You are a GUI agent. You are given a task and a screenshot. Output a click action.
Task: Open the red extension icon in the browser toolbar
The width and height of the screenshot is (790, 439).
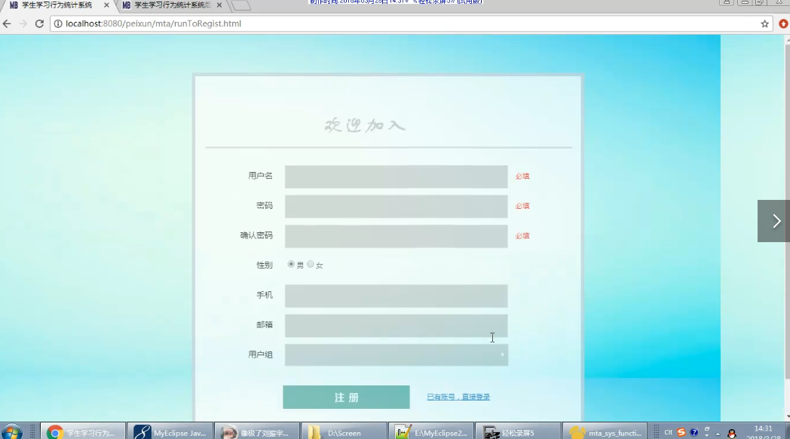tap(783, 23)
